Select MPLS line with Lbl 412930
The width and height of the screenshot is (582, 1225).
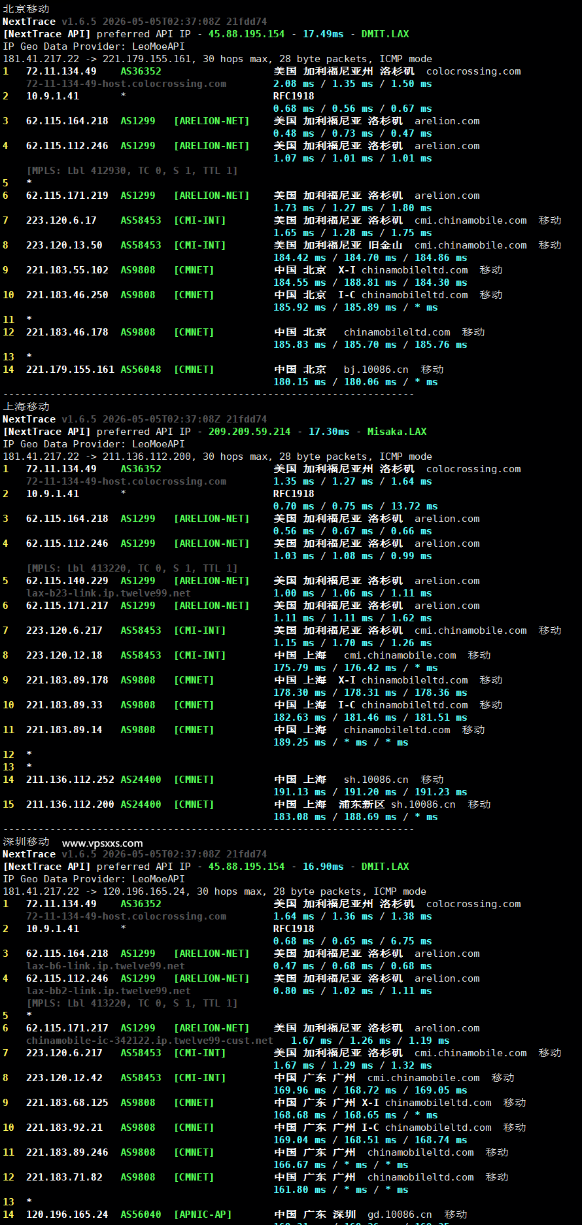click(x=132, y=171)
